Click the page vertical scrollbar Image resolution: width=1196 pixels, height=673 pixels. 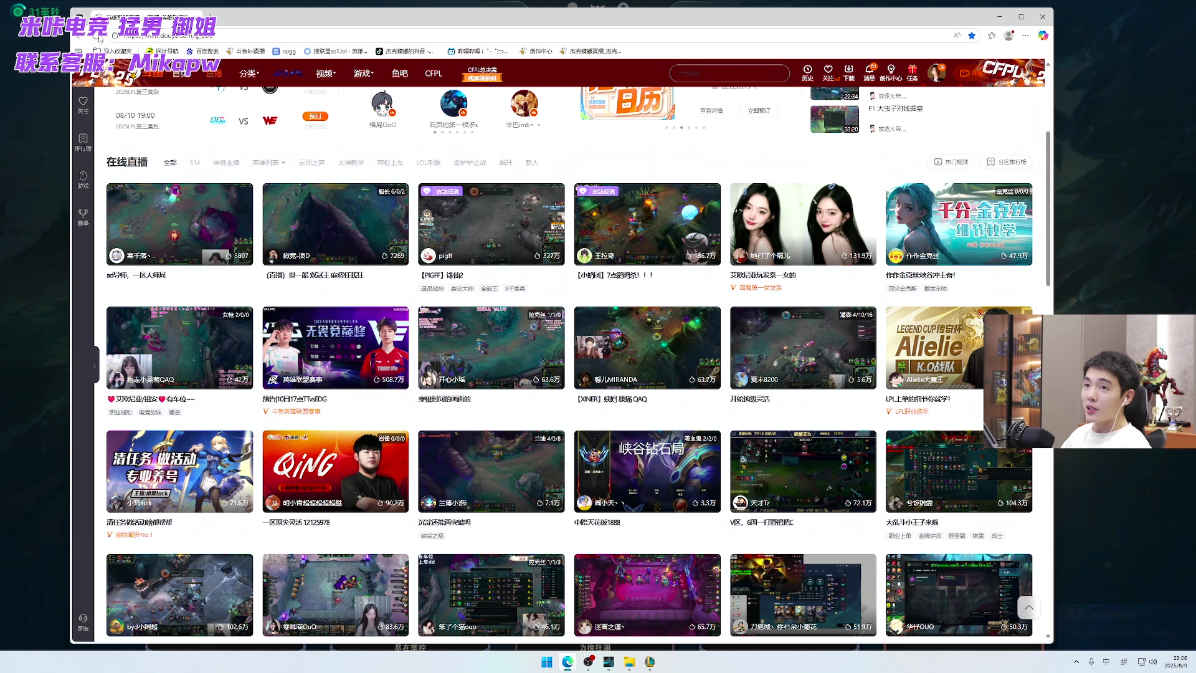pyautogui.click(x=1048, y=209)
